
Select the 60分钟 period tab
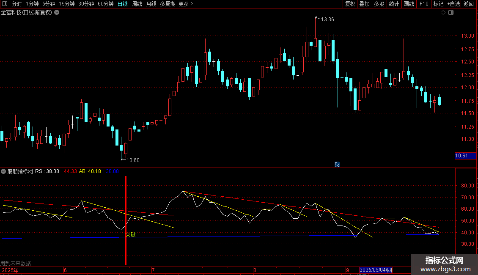point(105,4)
